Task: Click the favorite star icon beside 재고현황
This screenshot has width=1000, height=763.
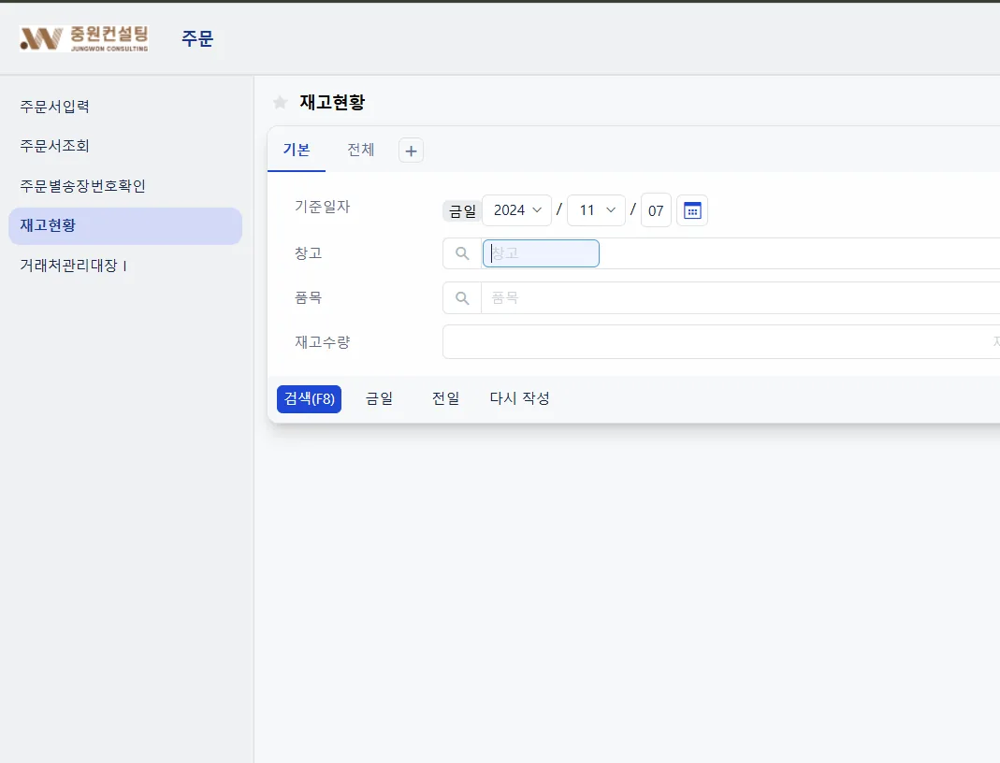Action: [280, 103]
